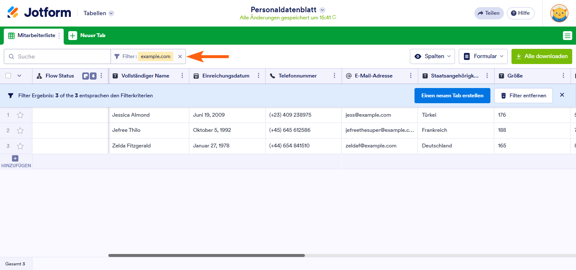The width and height of the screenshot is (576, 270).
Task: Remove the example.com filter chip
Action: (180, 56)
